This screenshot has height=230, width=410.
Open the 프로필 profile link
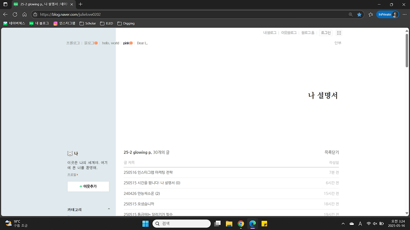pos(72,174)
